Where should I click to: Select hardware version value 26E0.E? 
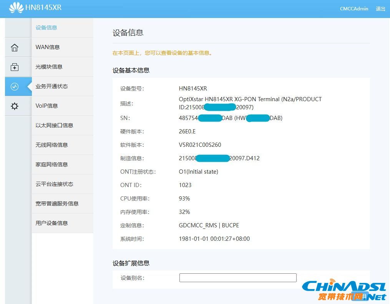click(x=187, y=131)
